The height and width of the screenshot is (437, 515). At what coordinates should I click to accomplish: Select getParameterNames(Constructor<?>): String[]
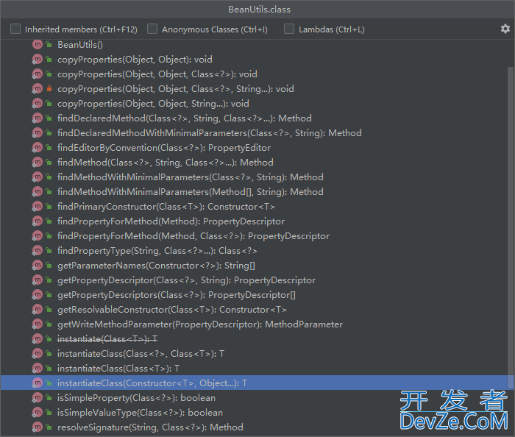[254, 266]
